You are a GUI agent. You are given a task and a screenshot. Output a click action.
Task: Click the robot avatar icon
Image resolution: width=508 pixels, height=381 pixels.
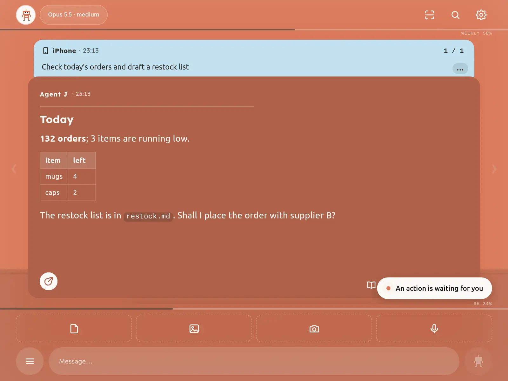26,15
